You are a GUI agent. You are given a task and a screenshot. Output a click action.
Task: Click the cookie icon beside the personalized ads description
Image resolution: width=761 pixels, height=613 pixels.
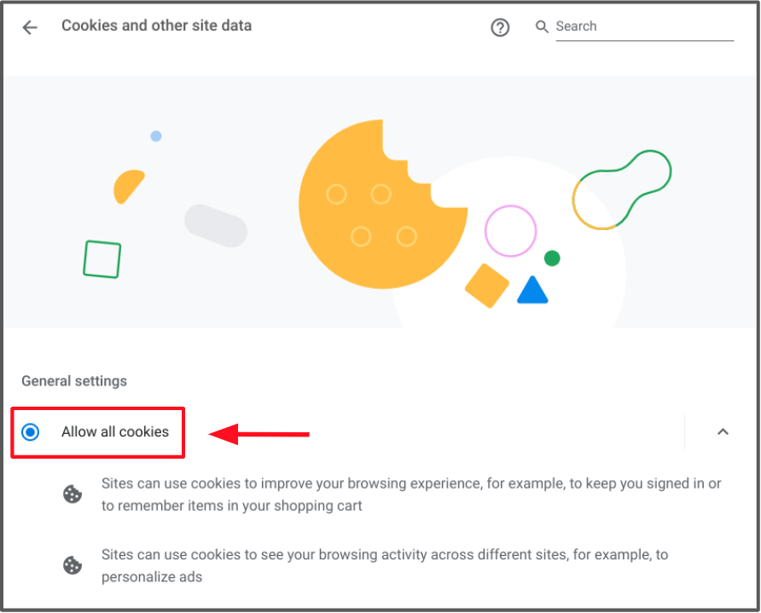pos(73,565)
